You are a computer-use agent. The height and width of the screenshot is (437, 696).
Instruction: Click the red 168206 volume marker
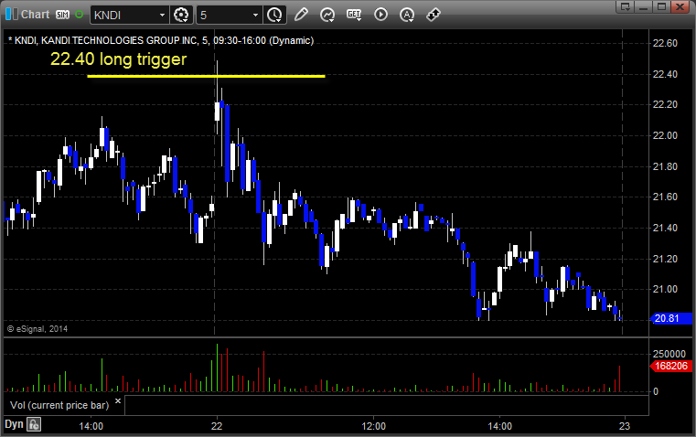tap(671, 366)
